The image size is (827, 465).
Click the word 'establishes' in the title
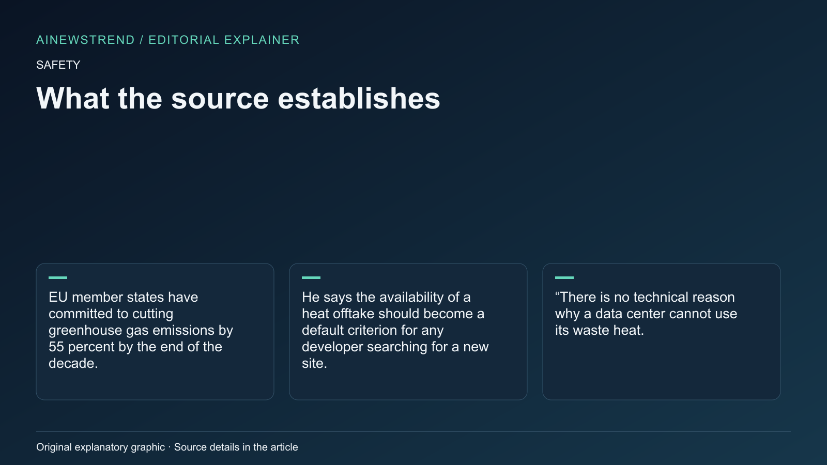pyautogui.click(x=359, y=98)
